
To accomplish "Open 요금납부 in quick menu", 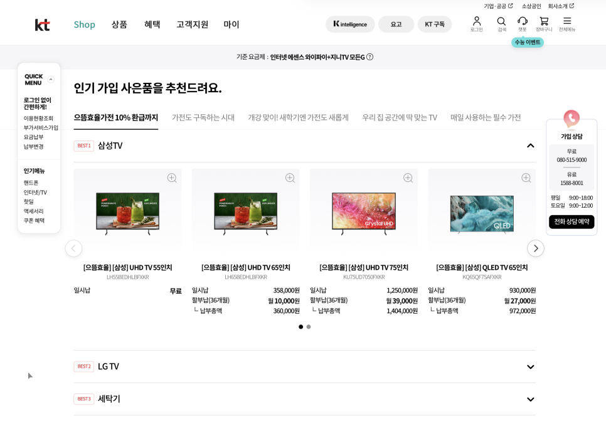I will [33, 137].
